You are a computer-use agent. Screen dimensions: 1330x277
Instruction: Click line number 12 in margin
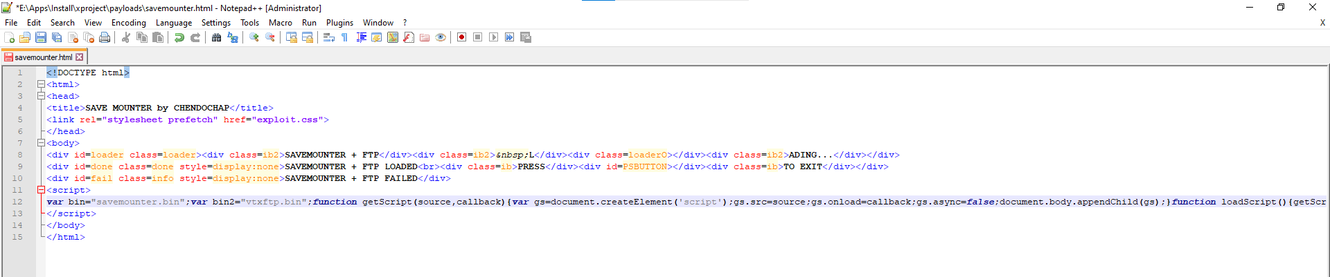point(17,202)
